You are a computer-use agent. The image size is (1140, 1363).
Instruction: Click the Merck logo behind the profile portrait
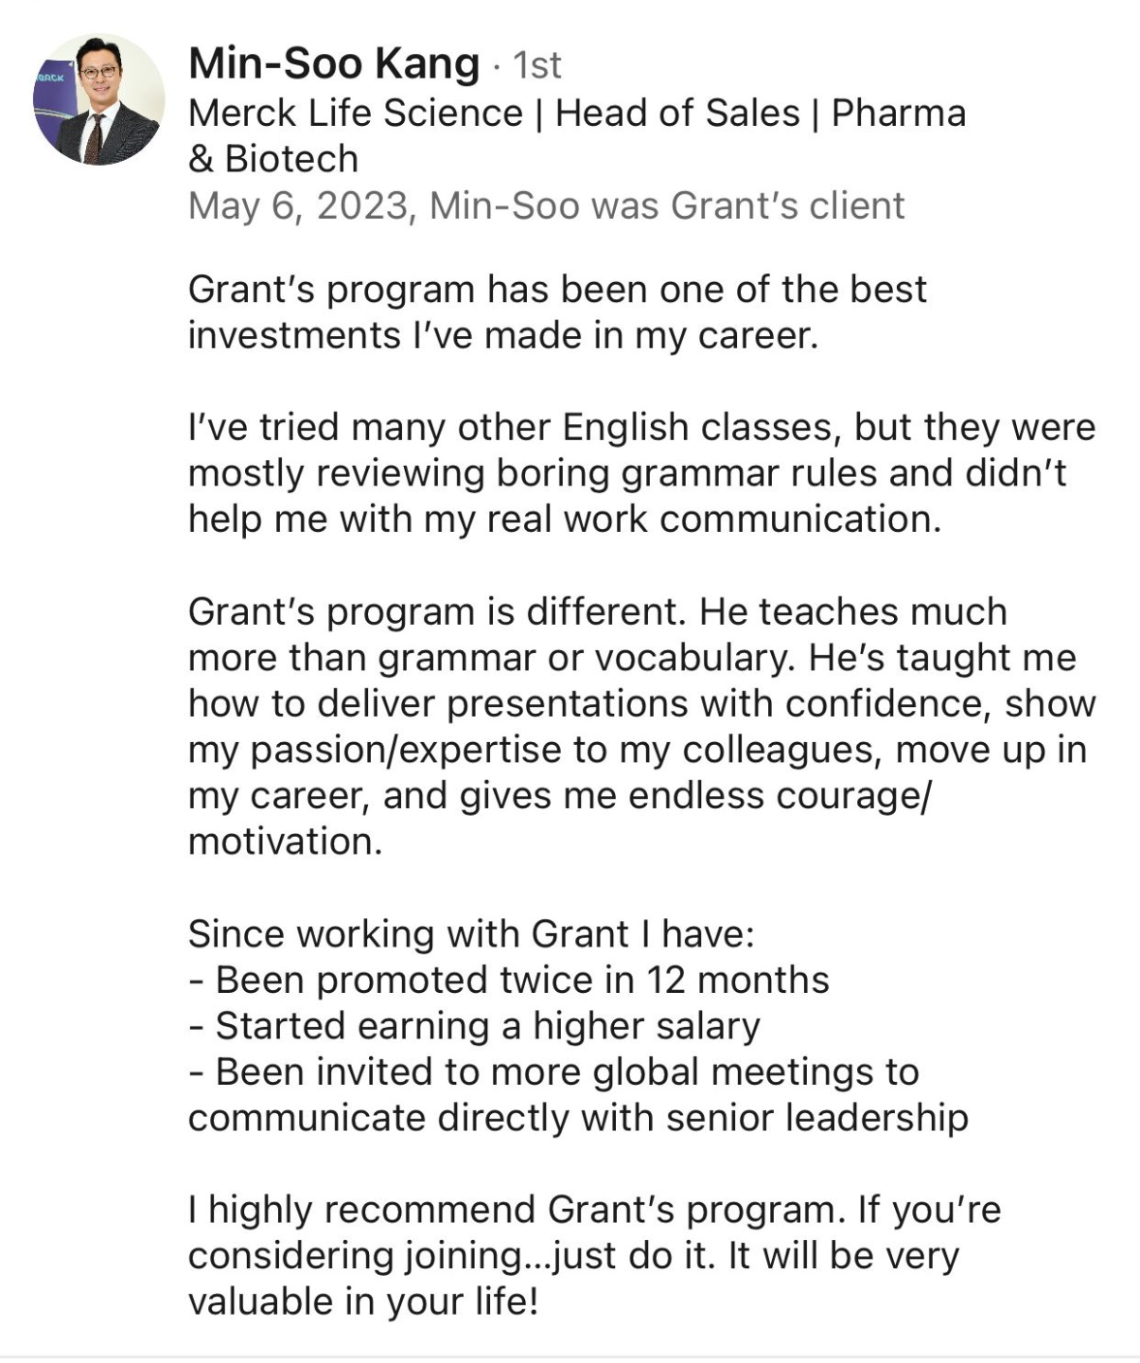click(49, 77)
